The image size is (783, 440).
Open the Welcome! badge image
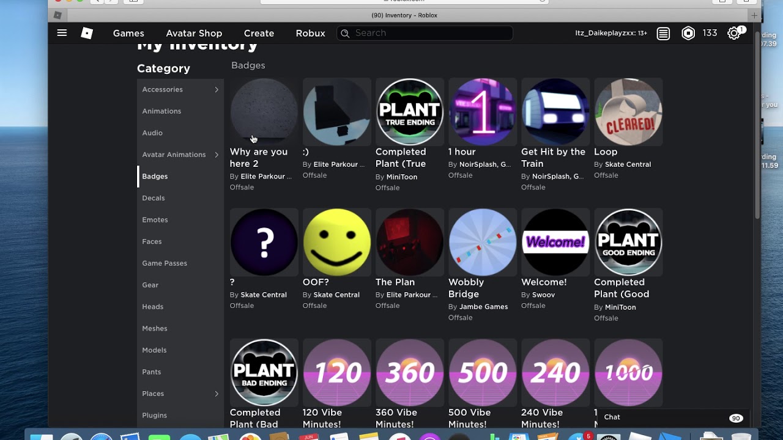click(x=555, y=242)
